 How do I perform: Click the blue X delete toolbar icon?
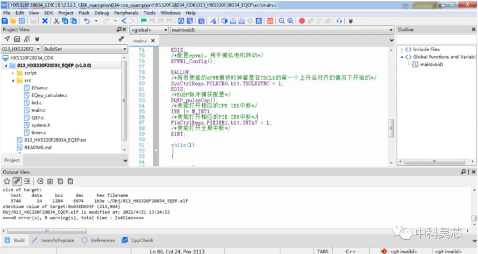(x=45, y=20)
